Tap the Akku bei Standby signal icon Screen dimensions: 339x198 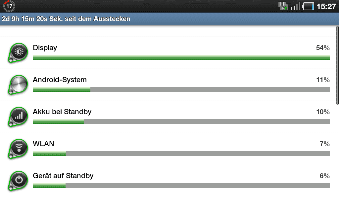pos(18,117)
